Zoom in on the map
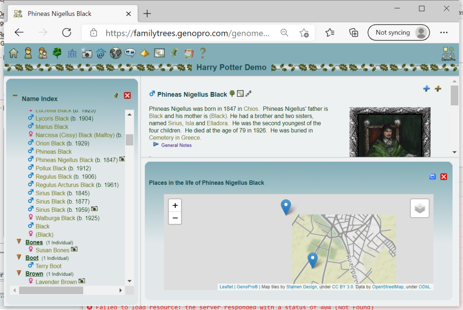Screen dimensions: 463x310 [x=175, y=206]
